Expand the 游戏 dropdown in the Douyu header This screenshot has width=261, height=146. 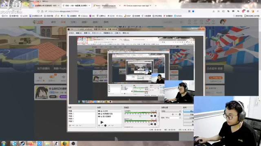pos(95,22)
